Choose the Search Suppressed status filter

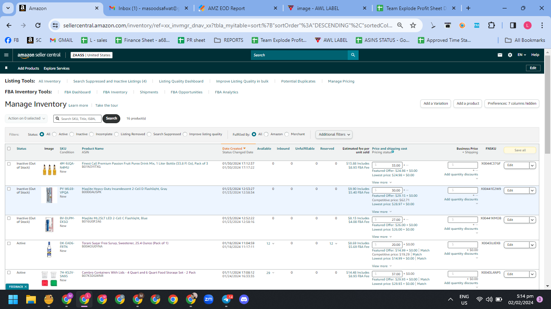point(149,134)
